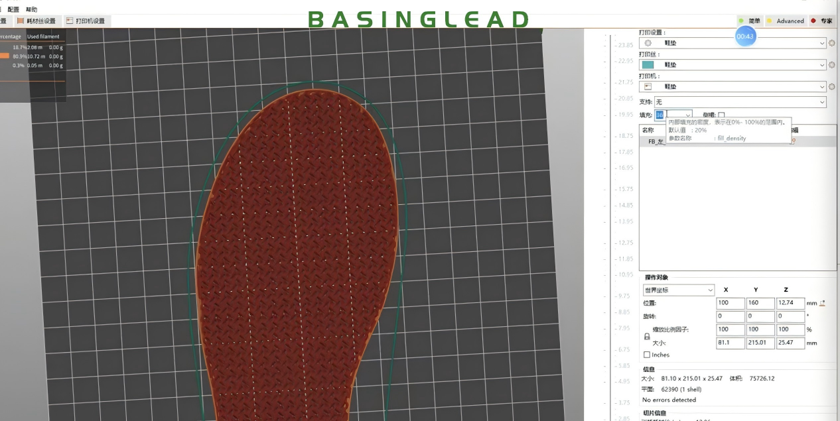Switch to 简单 (Simple) mode
This screenshot has height=421, width=840.
[x=750, y=21]
